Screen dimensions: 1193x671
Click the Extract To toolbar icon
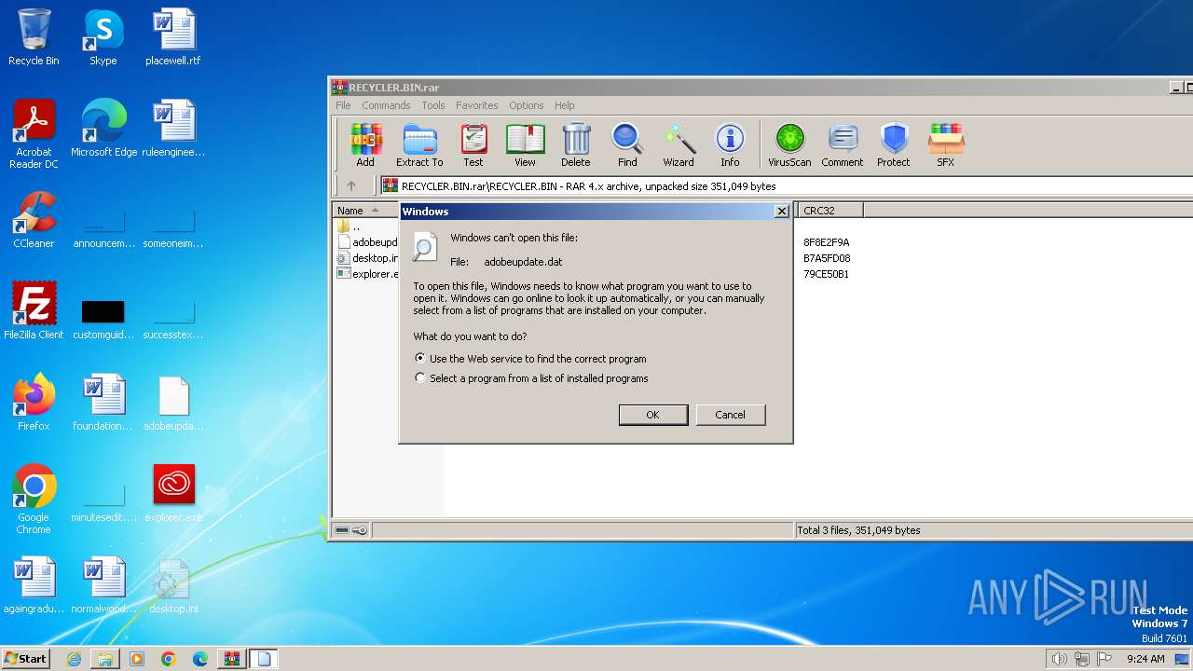pyautogui.click(x=419, y=145)
